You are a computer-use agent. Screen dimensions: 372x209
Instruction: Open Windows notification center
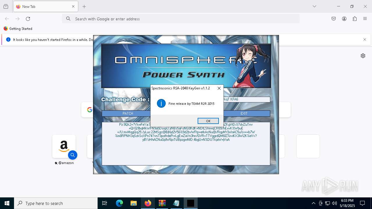(362, 203)
